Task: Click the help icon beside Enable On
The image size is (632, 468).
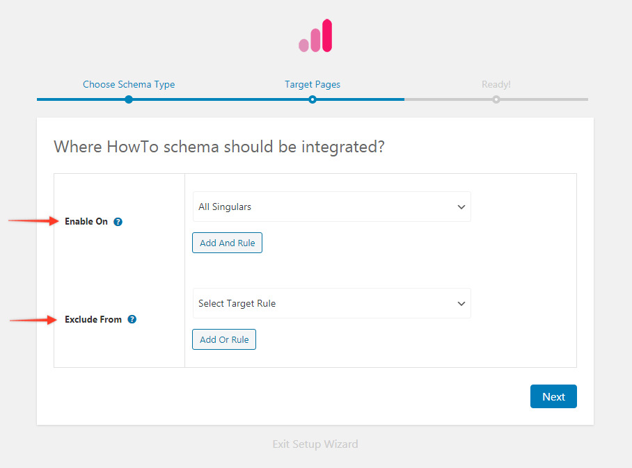Action: [x=118, y=222]
